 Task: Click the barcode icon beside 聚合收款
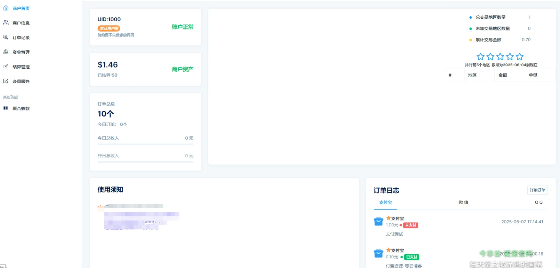pyautogui.click(x=6, y=108)
